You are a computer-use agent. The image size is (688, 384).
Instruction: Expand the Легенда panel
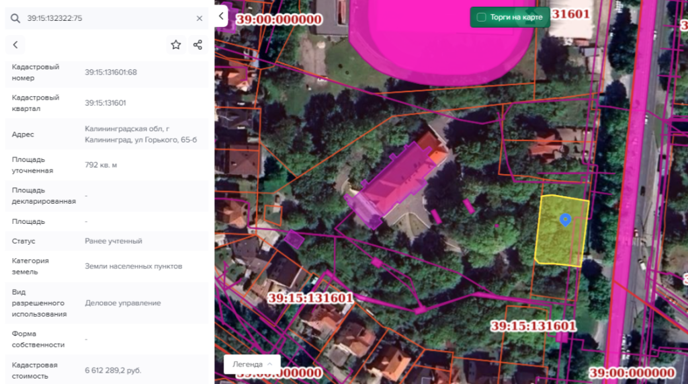(252, 364)
